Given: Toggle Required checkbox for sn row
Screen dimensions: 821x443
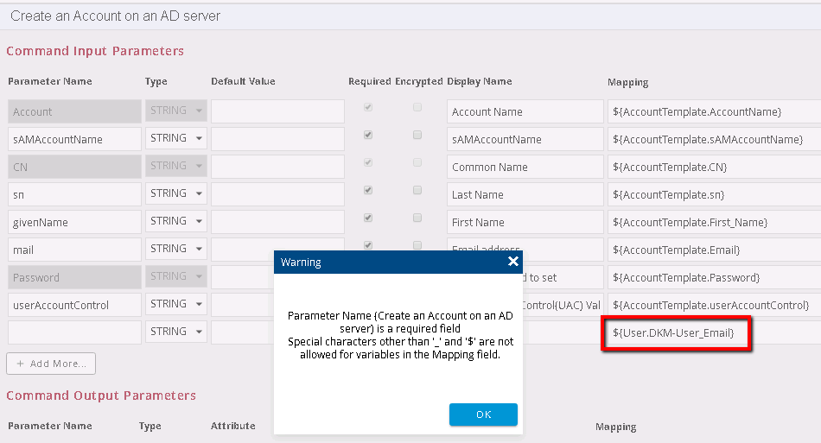Looking at the screenshot, I should [369, 191].
